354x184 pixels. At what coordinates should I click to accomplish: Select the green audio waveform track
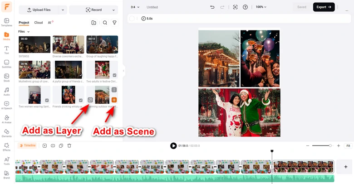click(x=175, y=179)
